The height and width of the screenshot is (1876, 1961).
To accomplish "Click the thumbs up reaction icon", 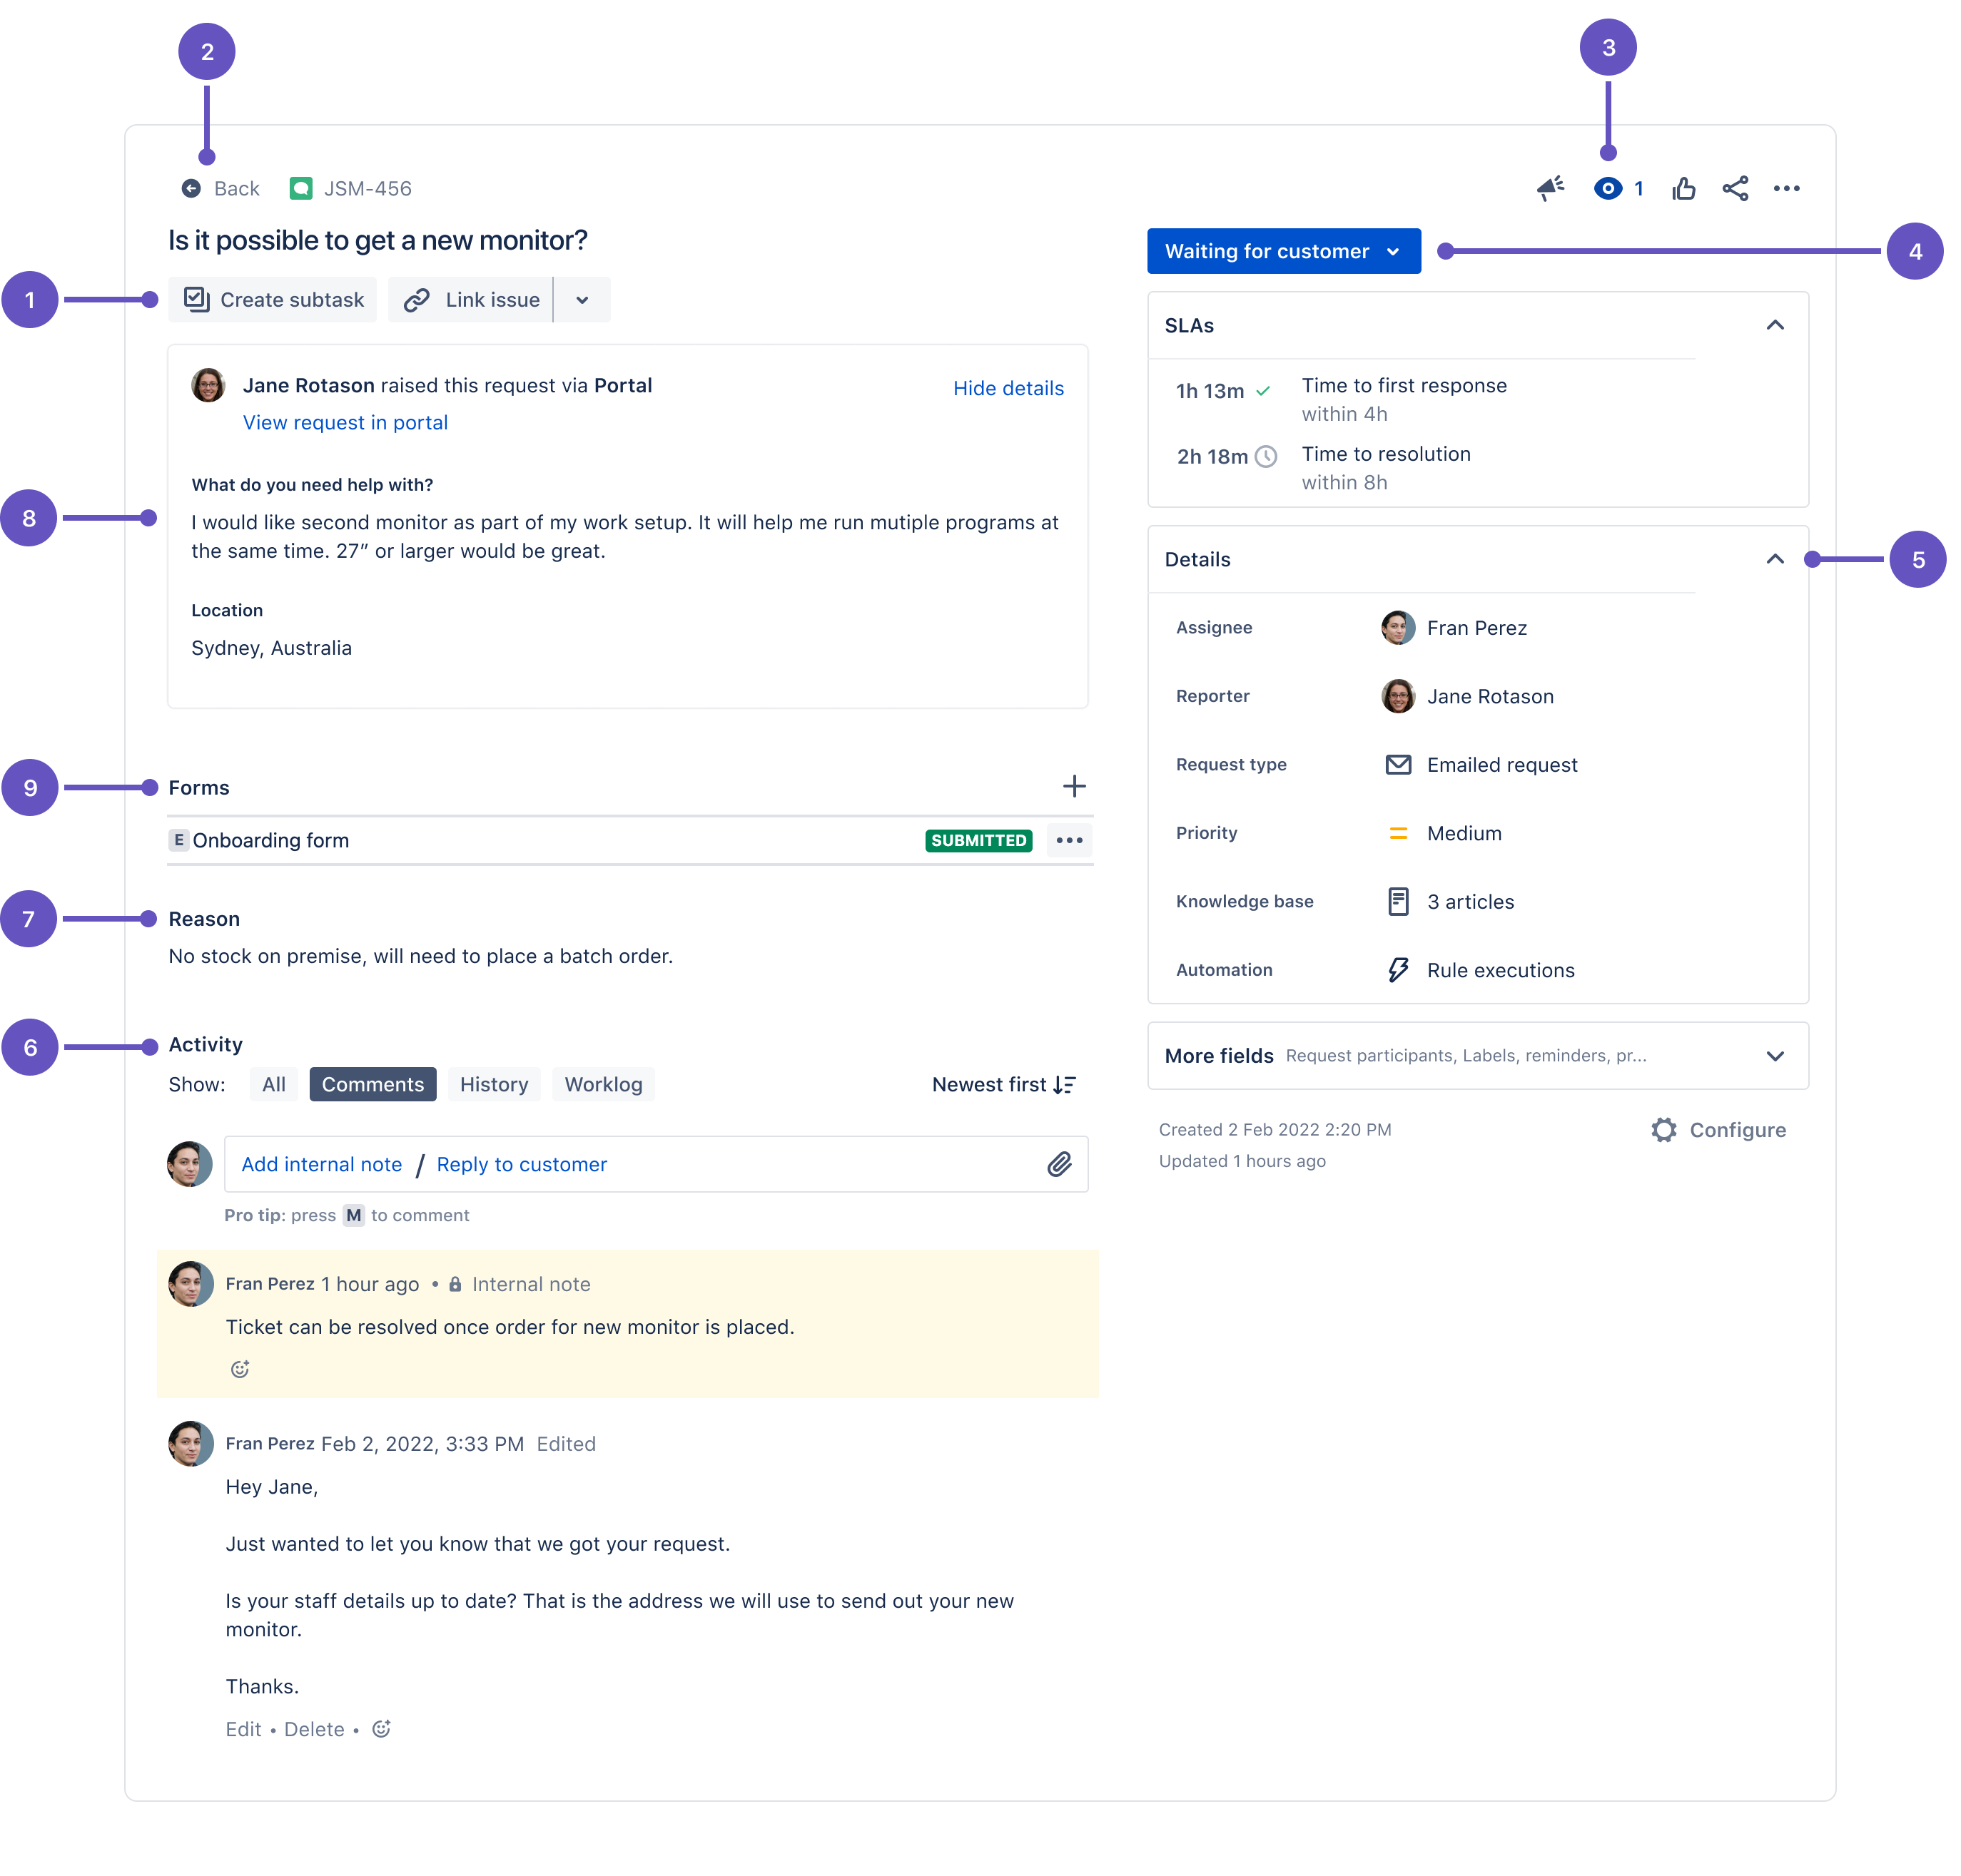I will [x=1679, y=188].
